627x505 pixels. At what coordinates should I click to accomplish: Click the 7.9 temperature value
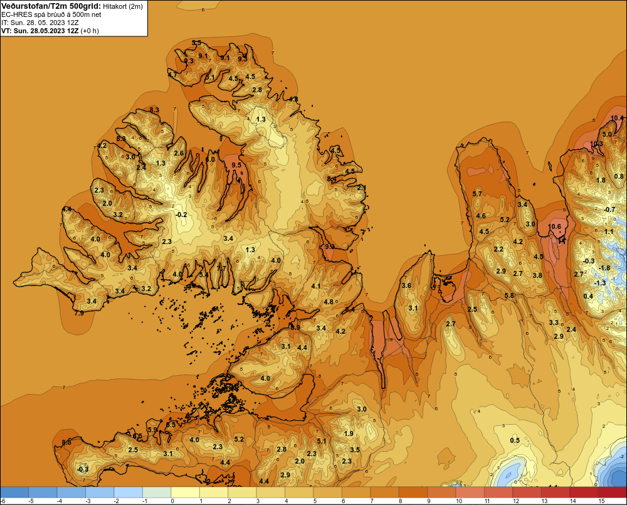(x=79, y=313)
